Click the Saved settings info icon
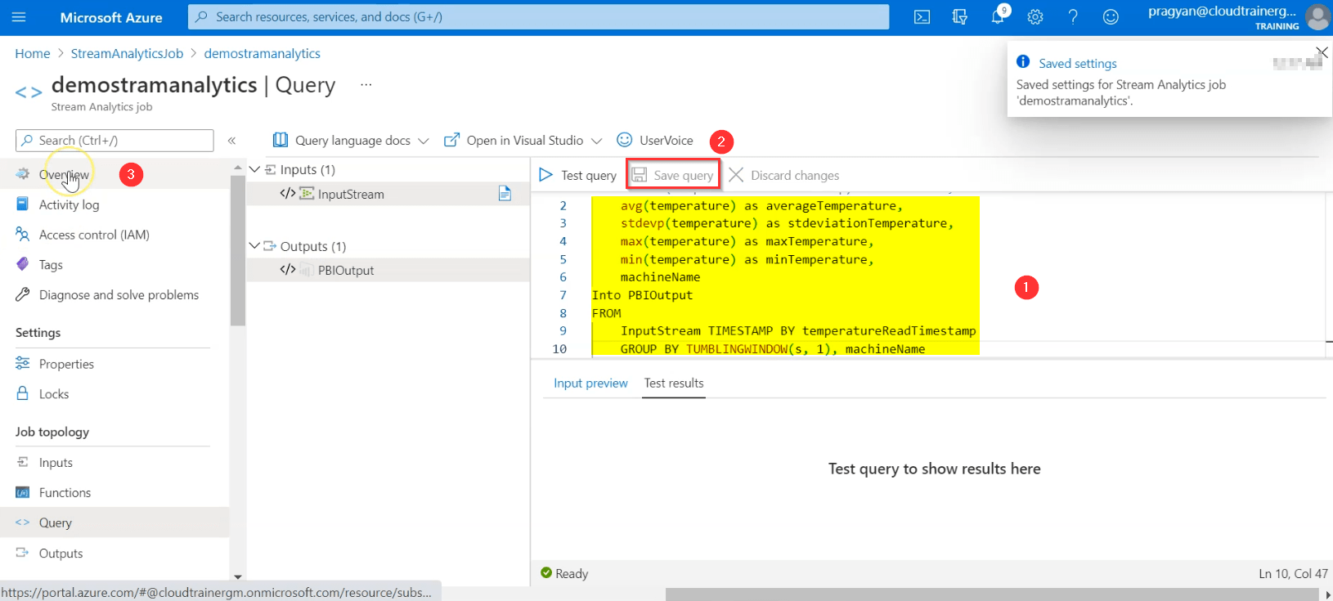This screenshot has height=601, width=1333. (x=1022, y=62)
